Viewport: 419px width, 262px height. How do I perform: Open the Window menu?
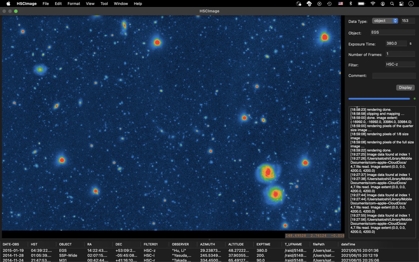point(121,4)
